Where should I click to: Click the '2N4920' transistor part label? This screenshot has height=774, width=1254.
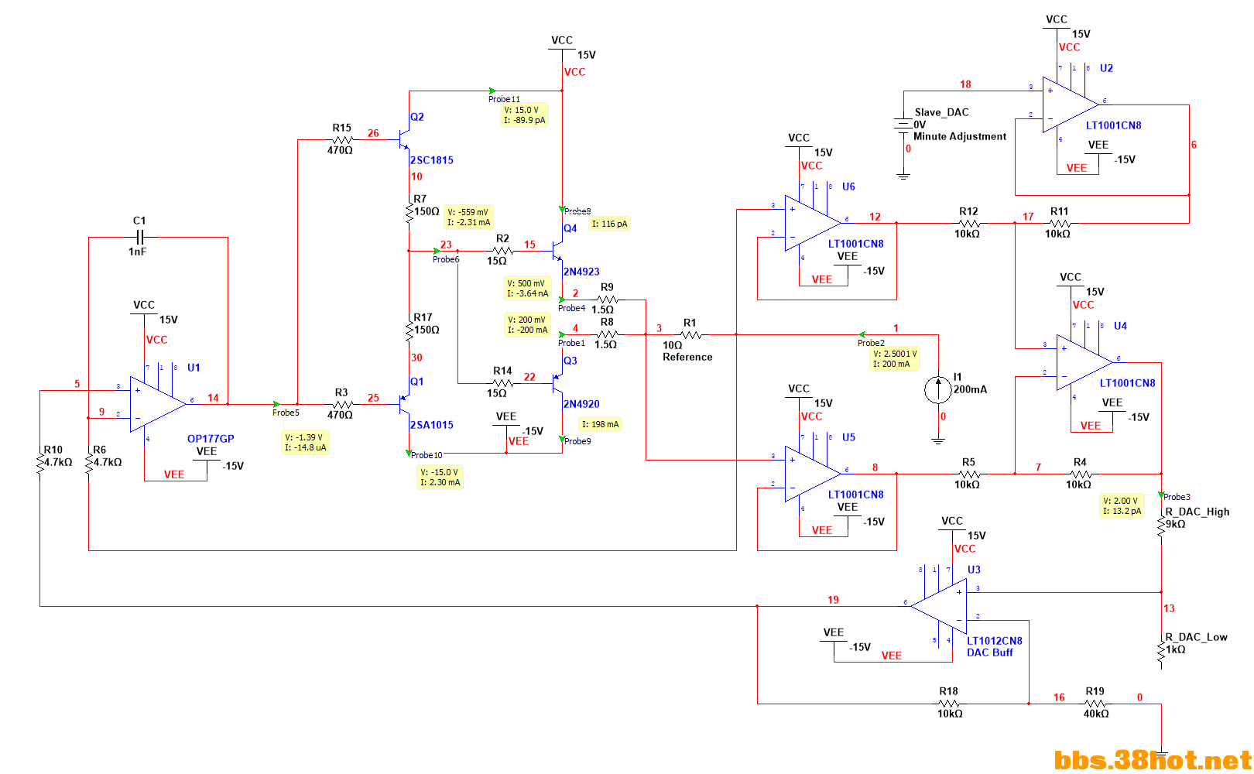pyautogui.click(x=581, y=404)
